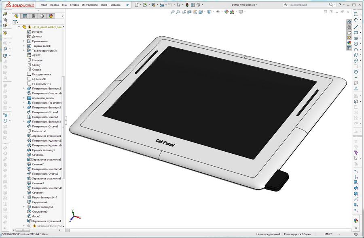Click the Help question mark button
364x238 pixels.
tap(341, 4)
